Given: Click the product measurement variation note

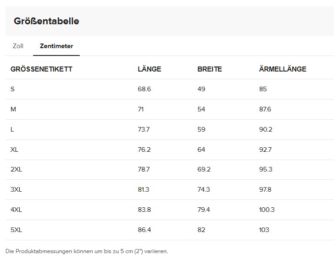Looking at the screenshot, I should coord(87,251).
